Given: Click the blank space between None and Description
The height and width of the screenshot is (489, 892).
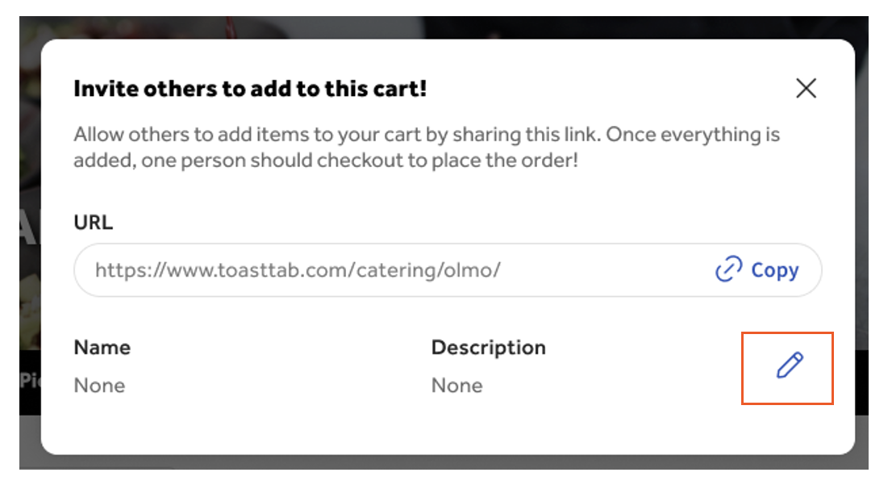Looking at the screenshot, I should pyautogui.click(x=274, y=386).
